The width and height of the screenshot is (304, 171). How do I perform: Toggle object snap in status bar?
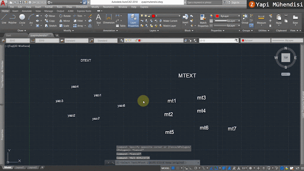(x=217, y=168)
